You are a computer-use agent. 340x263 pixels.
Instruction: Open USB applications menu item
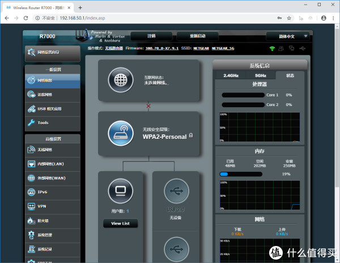pyautogui.click(x=53, y=109)
